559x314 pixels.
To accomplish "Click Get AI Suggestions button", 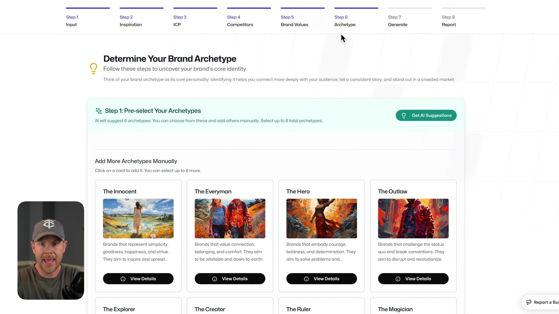I will tap(426, 115).
